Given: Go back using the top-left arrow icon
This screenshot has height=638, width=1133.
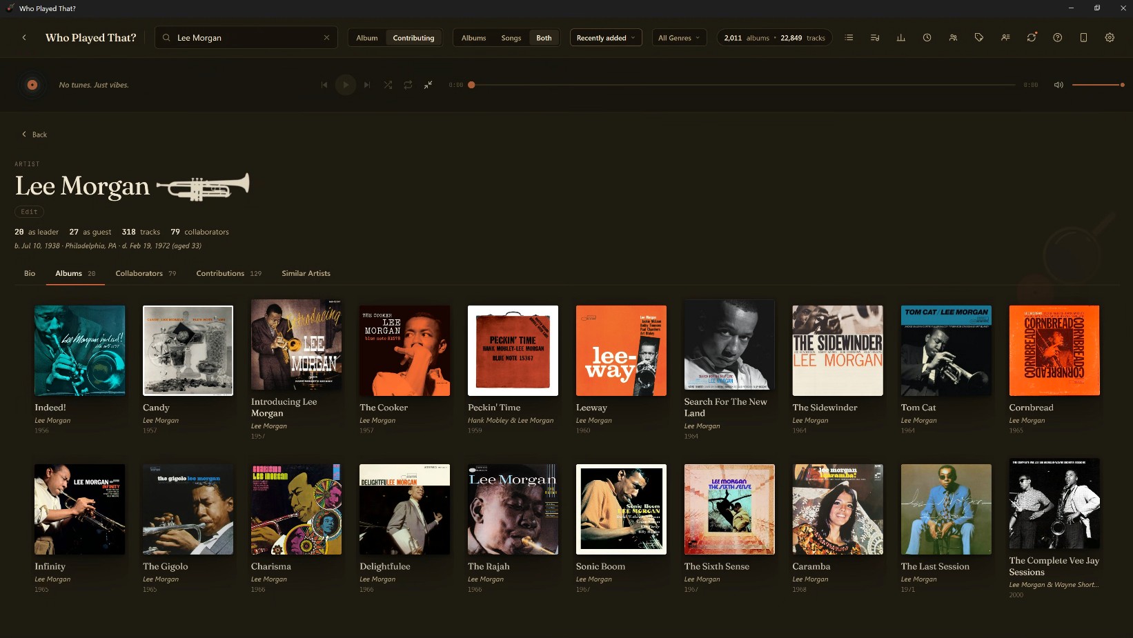Looking at the screenshot, I should (24, 37).
